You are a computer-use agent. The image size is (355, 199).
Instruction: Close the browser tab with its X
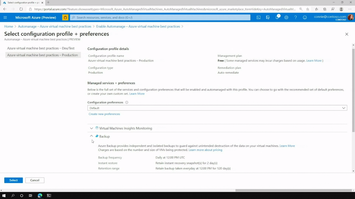coord(42,2)
